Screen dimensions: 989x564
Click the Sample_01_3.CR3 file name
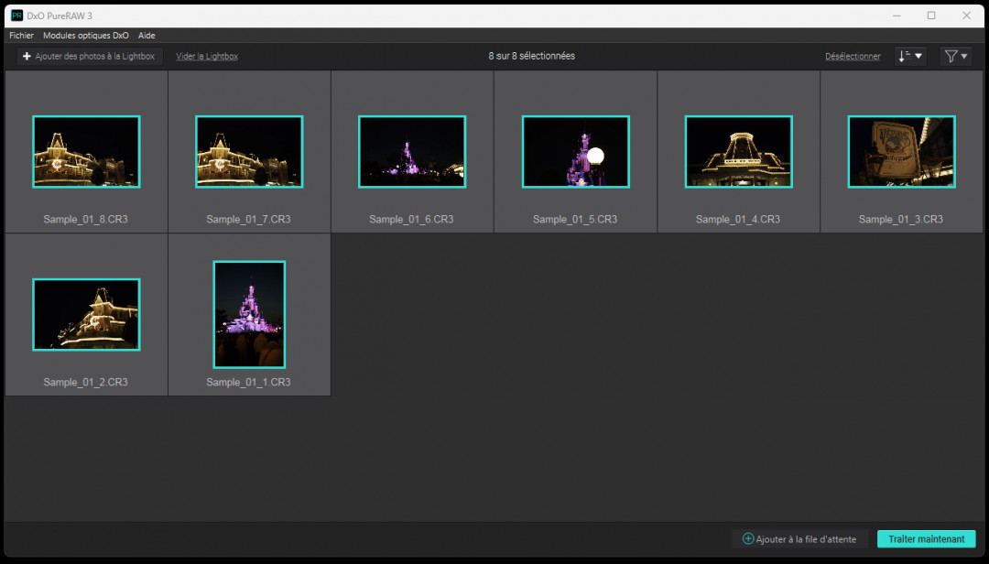[901, 220]
